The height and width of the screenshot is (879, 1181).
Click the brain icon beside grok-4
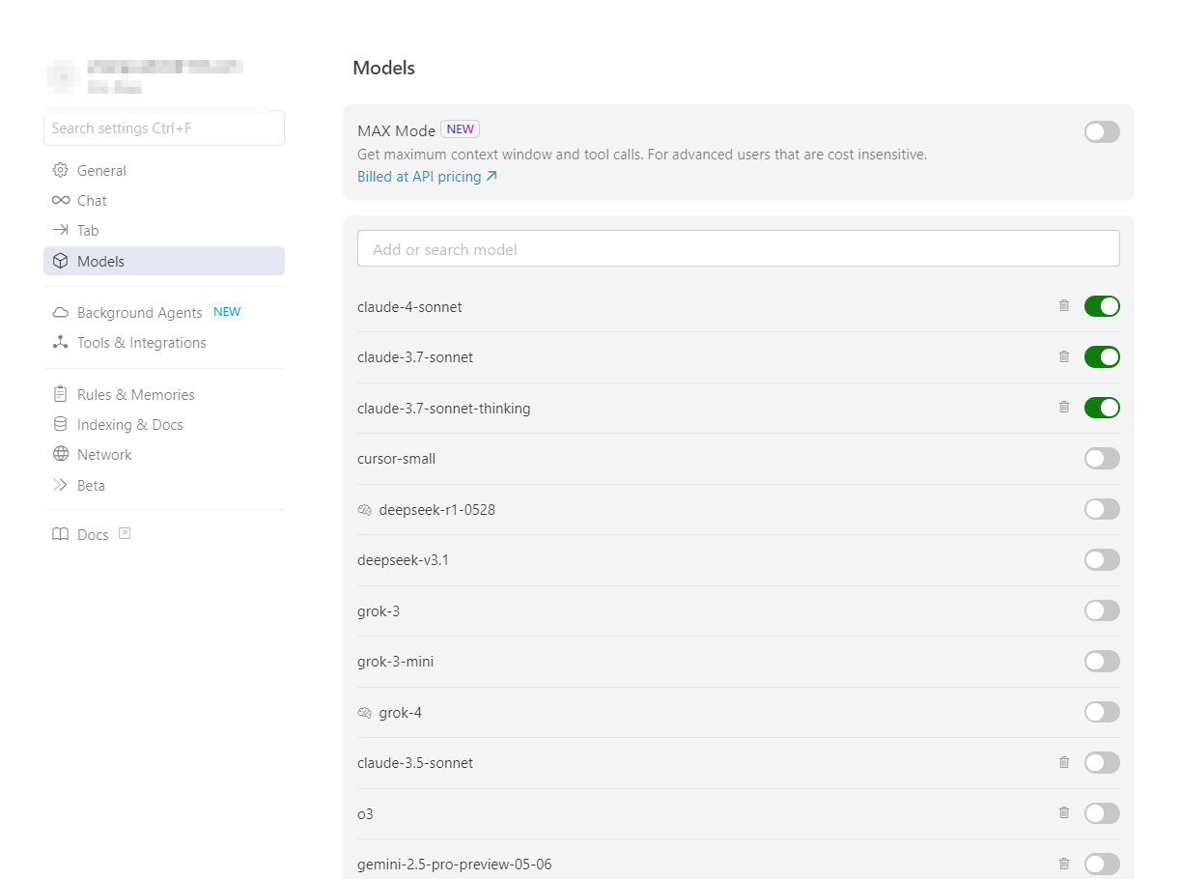[365, 712]
